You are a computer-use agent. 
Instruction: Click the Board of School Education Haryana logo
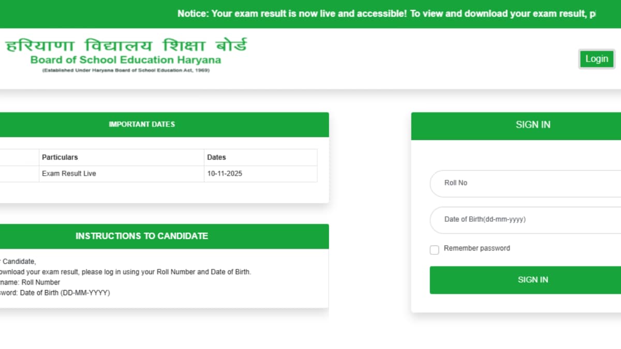click(124, 54)
